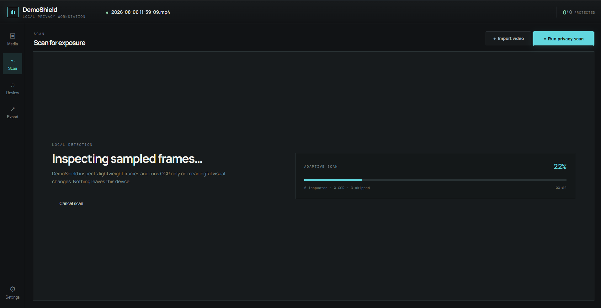
Task: Click the Local Privacy Workstation subtitle
Action: [54, 17]
